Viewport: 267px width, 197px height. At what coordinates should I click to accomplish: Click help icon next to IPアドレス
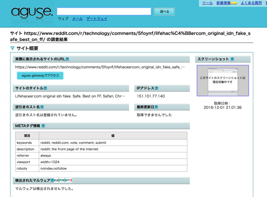pyautogui.click(x=156, y=88)
